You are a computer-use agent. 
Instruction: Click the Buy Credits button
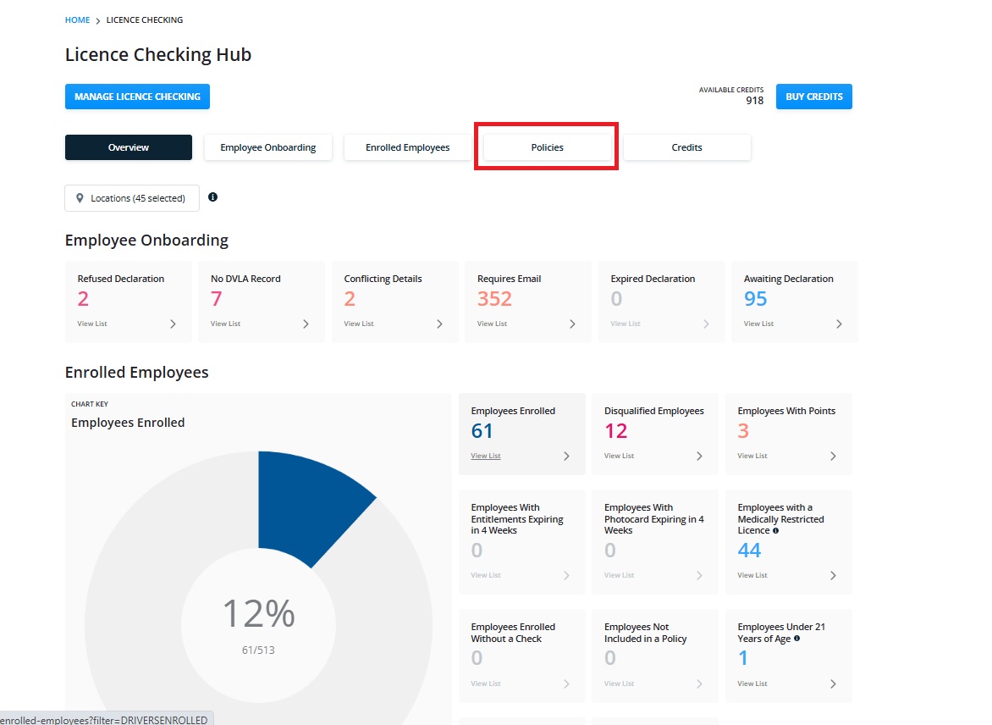[x=814, y=97]
